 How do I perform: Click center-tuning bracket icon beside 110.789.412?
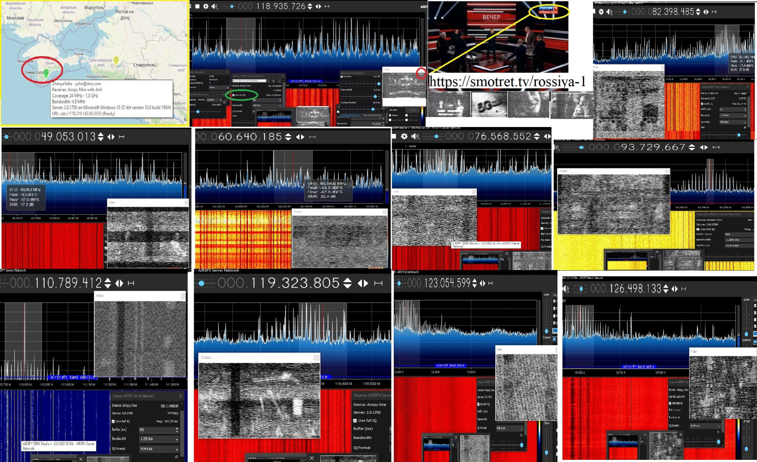pos(131,283)
